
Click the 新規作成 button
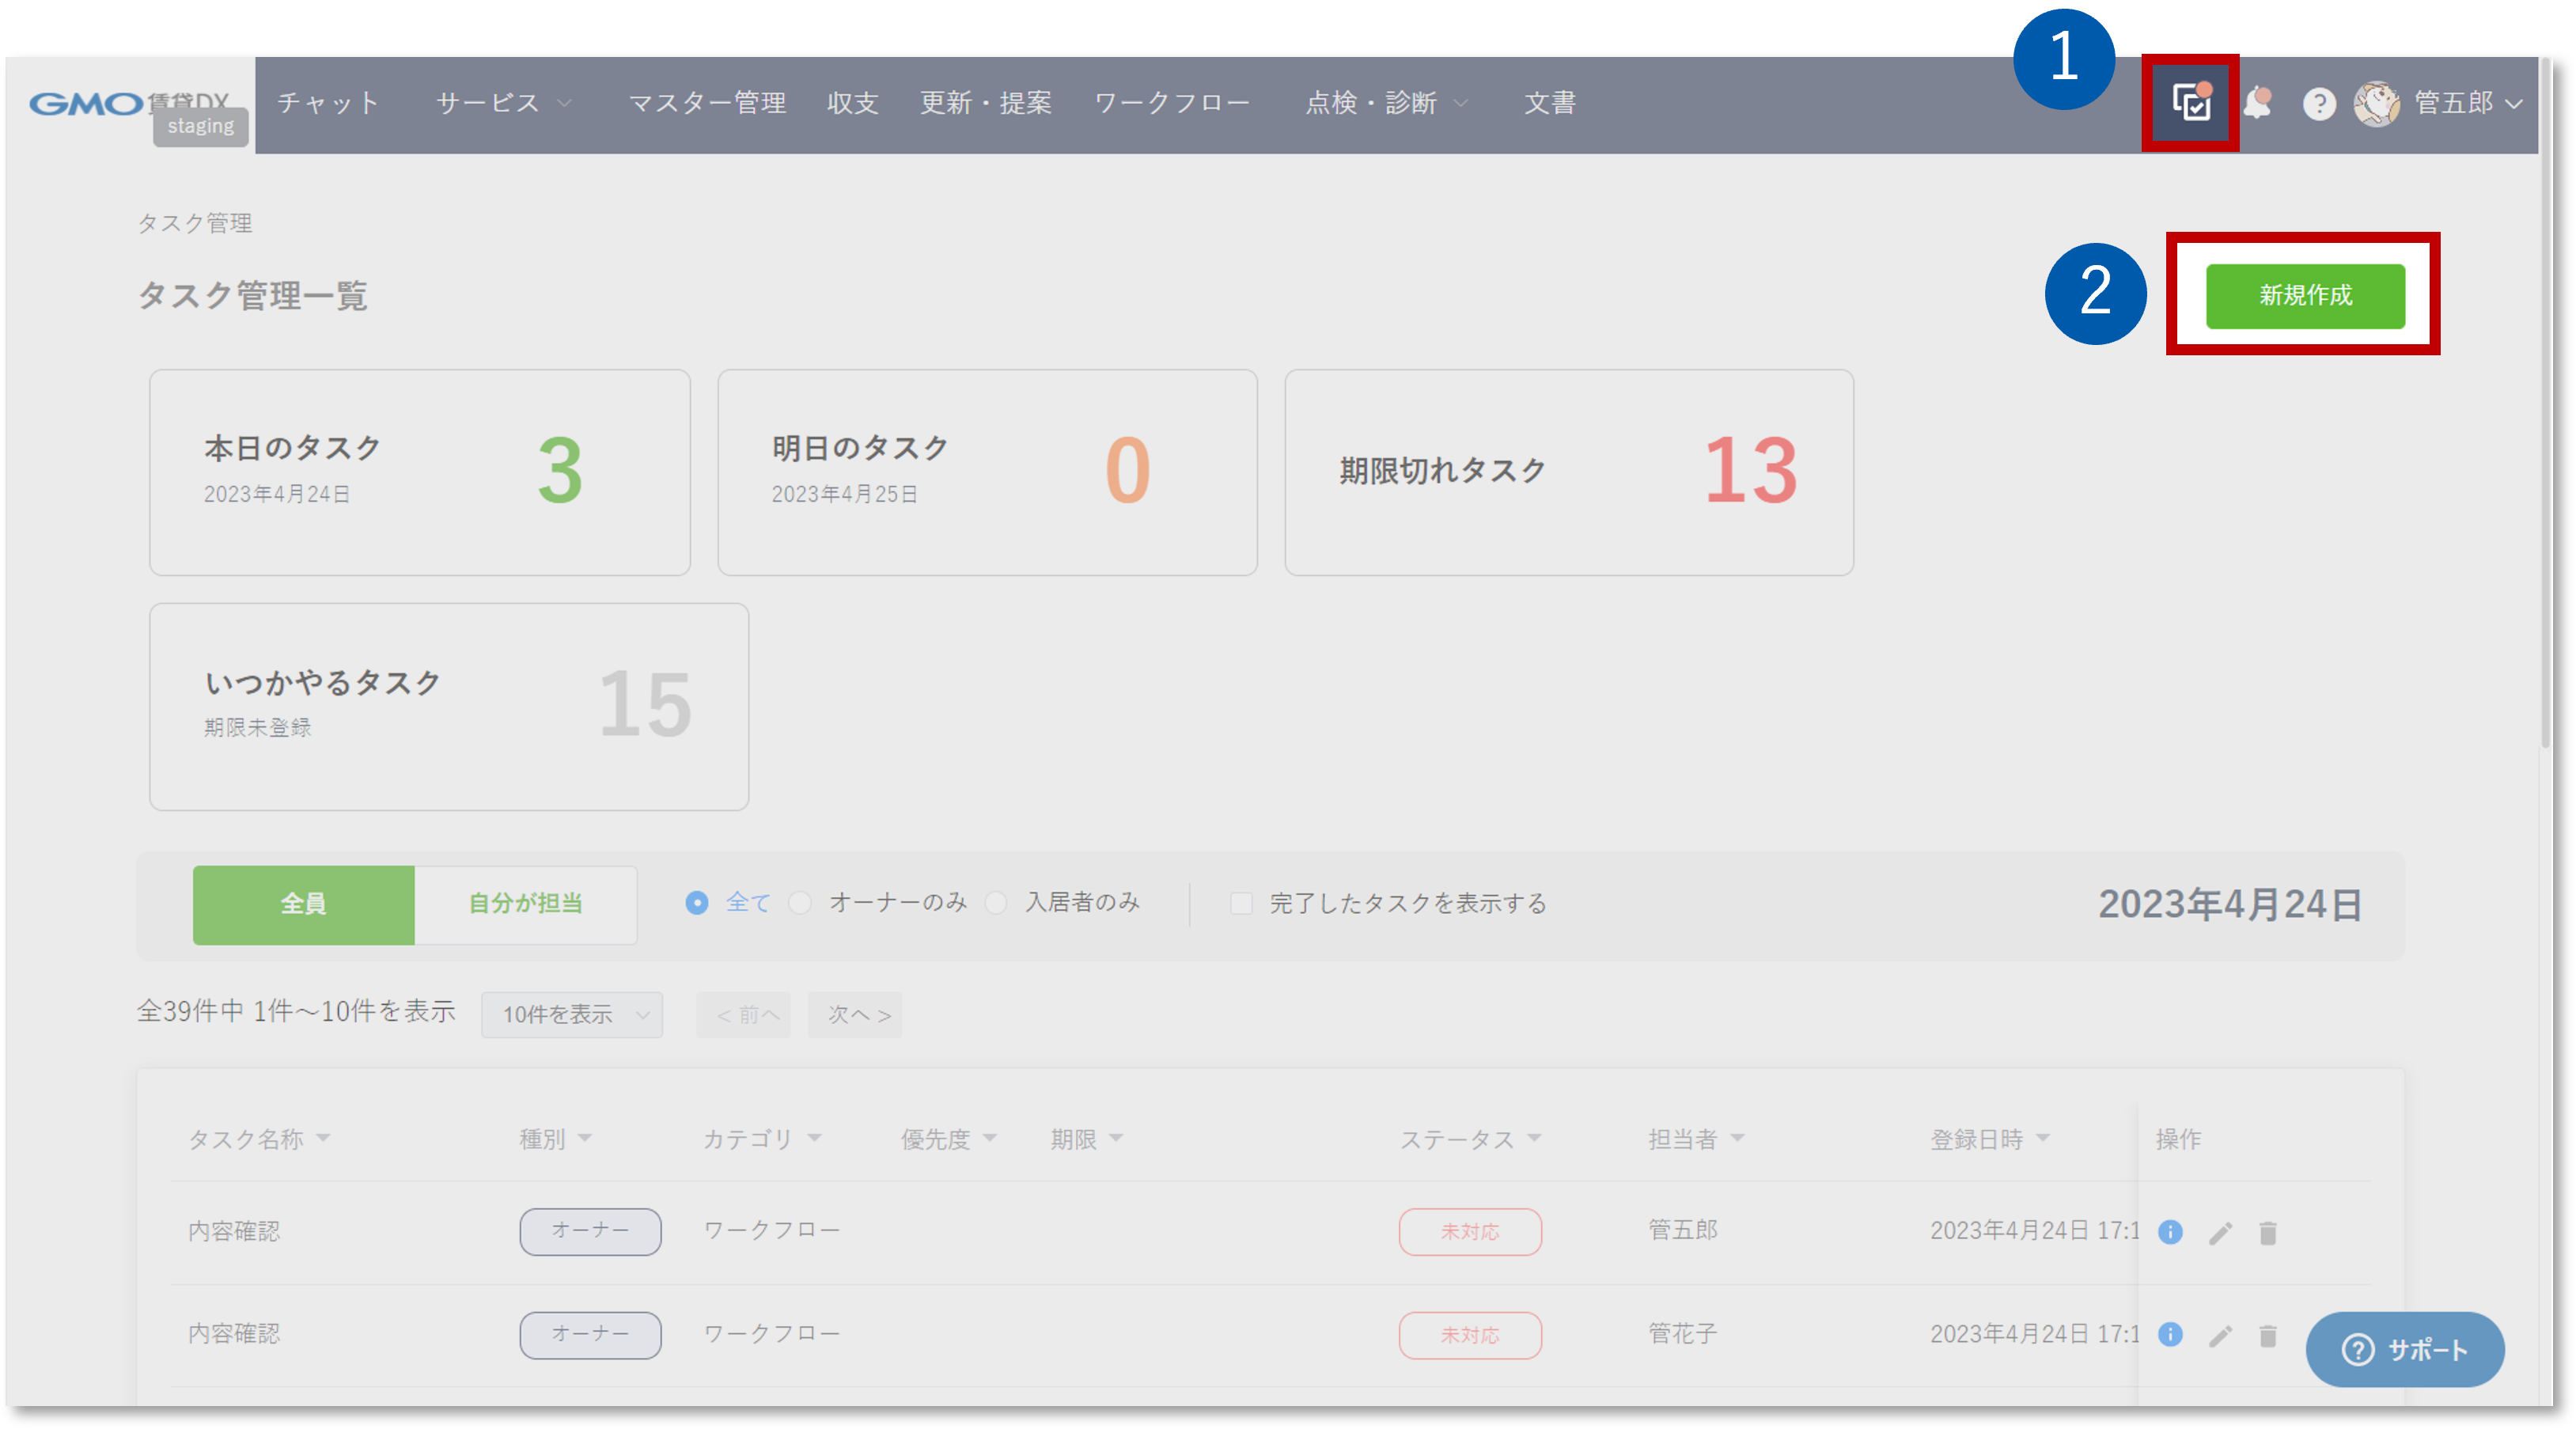tap(2305, 296)
